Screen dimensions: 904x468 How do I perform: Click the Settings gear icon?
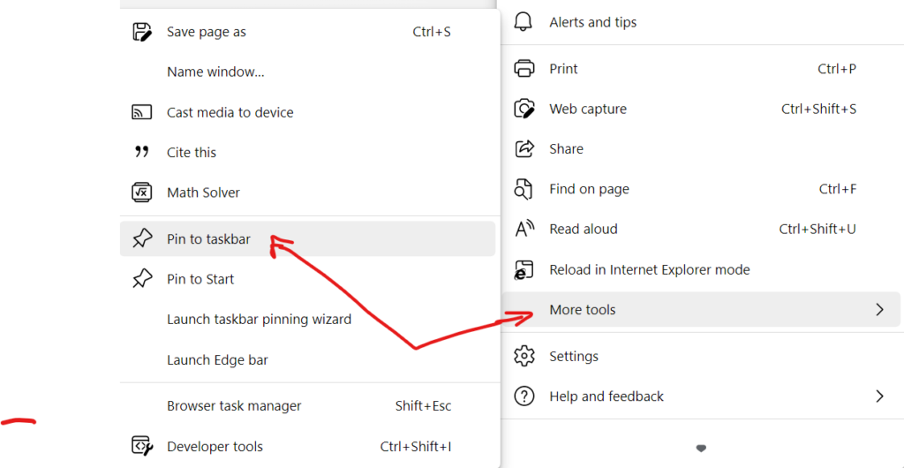pyautogui.click(x=524, y=356)
